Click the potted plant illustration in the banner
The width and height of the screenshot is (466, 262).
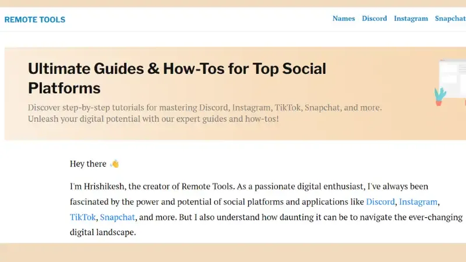pos(440,96)
